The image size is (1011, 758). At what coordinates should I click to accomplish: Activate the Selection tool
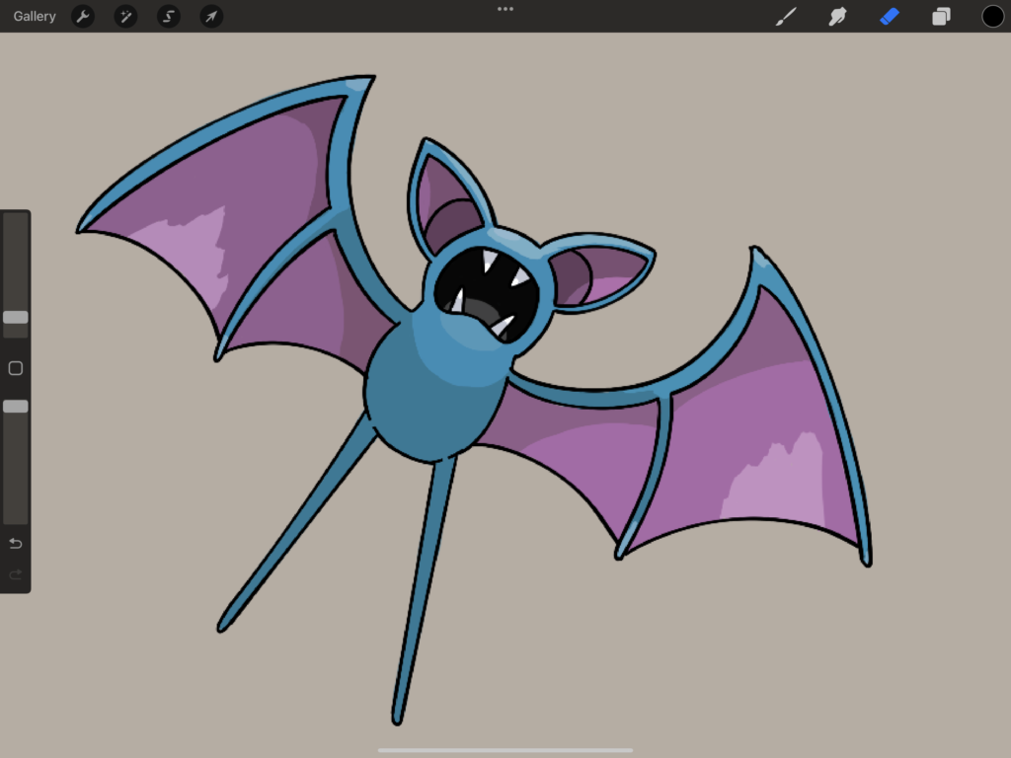pos(168,16)
